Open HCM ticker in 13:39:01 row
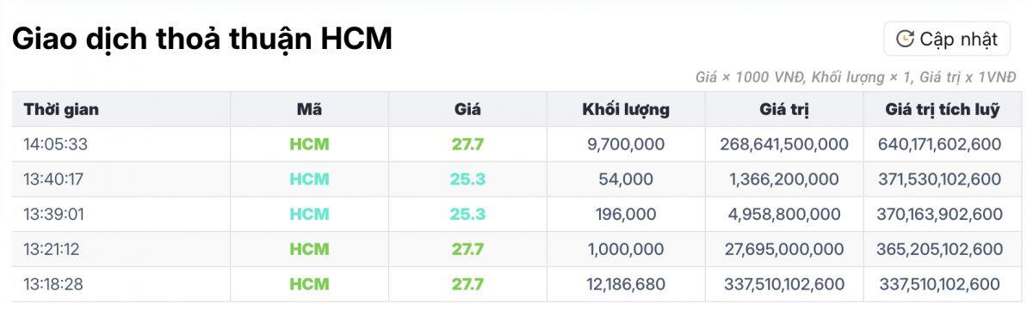 click(309, 215)
